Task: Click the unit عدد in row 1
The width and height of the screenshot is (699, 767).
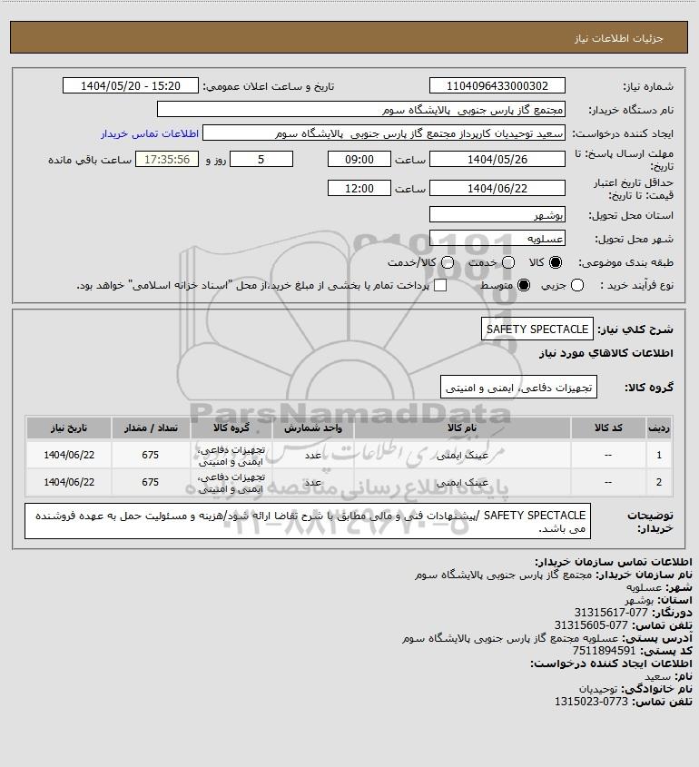Action: click(313, 455)
